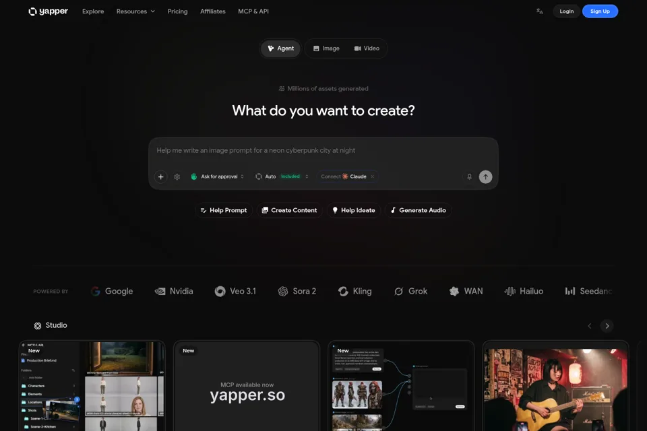Switch to the Video mode tab
Screen dimensions: 647x431
click(x=367, y=48)
